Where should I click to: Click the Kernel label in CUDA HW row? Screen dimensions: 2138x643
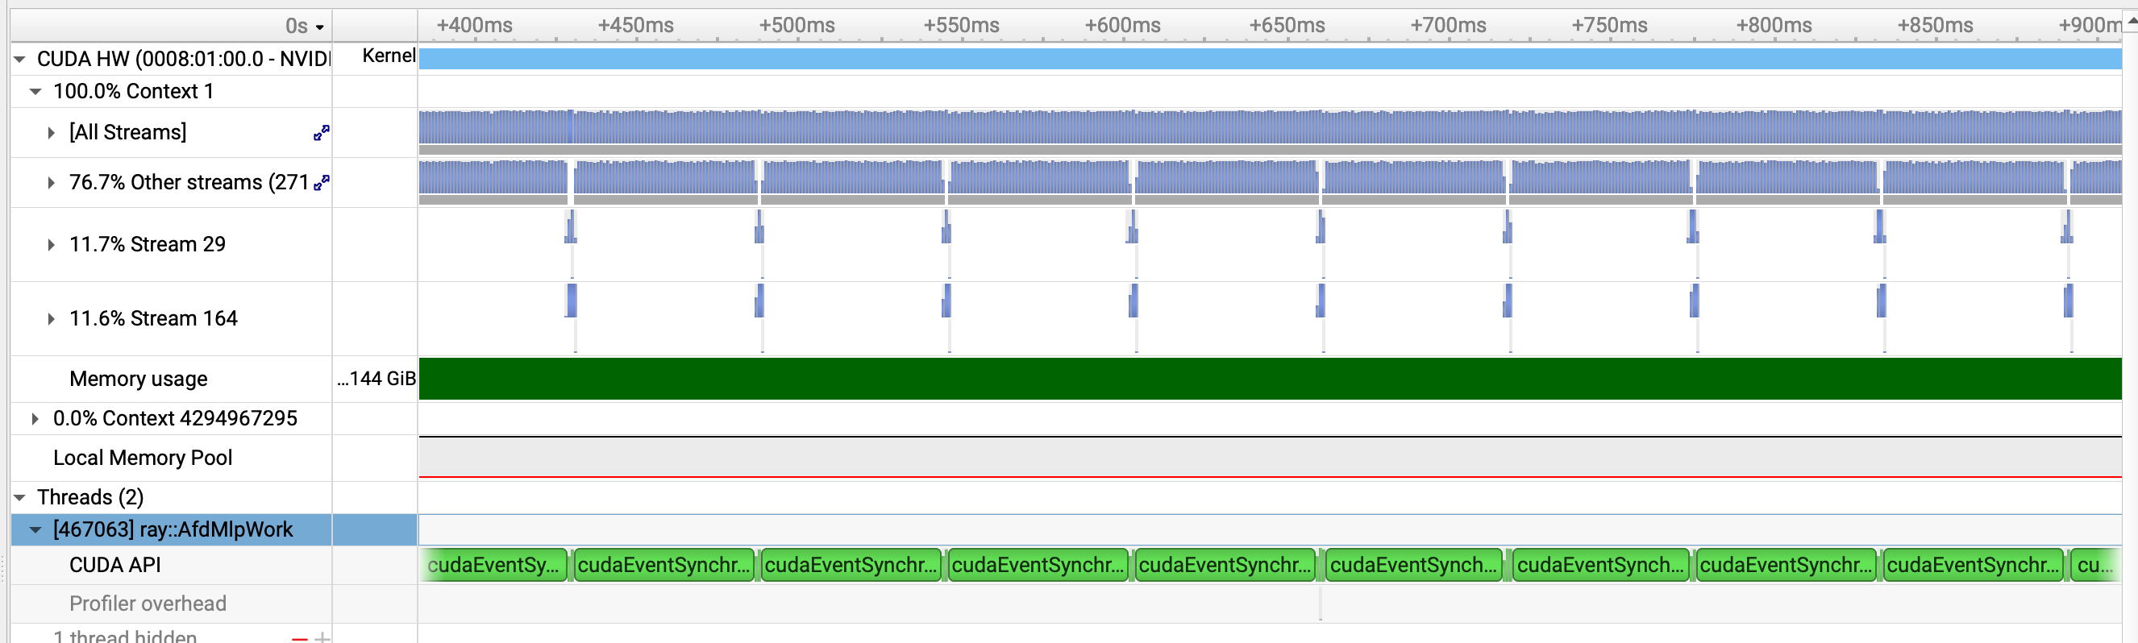pyautogui.click(x=389, y=56)
